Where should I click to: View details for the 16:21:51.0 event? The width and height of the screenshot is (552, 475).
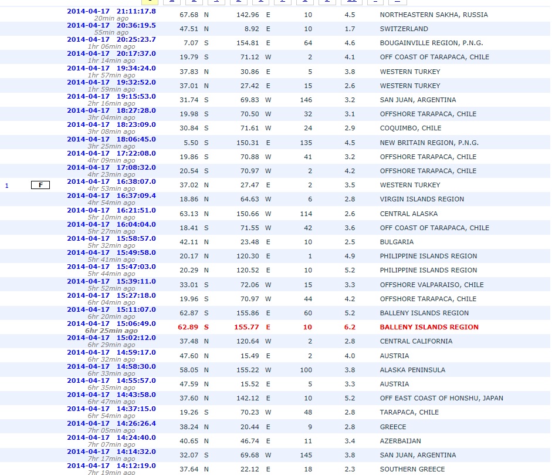click(x=111, y=211)
